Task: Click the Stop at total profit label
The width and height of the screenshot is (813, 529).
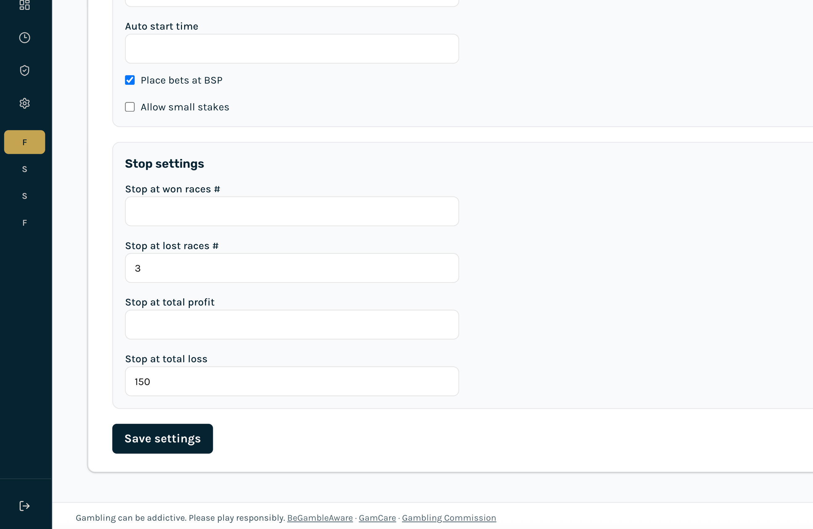Action: [170, 302]
